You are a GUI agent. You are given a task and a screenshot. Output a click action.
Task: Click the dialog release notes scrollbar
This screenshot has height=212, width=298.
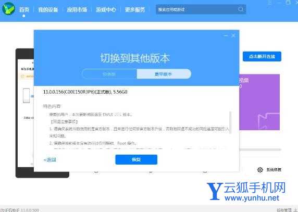coord(230,122)
